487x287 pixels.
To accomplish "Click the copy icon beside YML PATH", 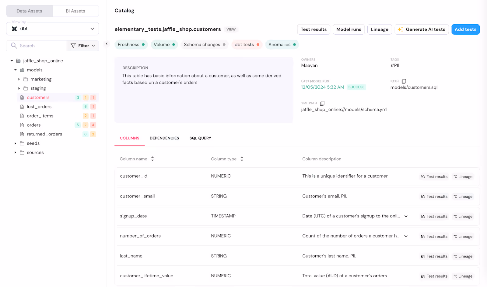I will [x=322, y=103].
